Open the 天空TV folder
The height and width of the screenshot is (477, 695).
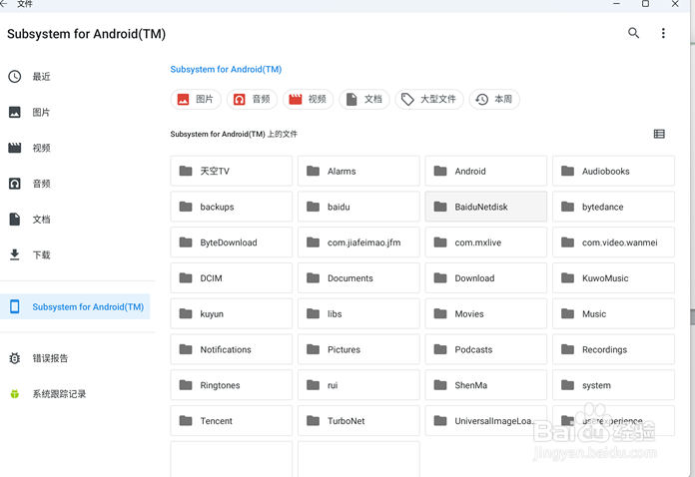[232, 171]
